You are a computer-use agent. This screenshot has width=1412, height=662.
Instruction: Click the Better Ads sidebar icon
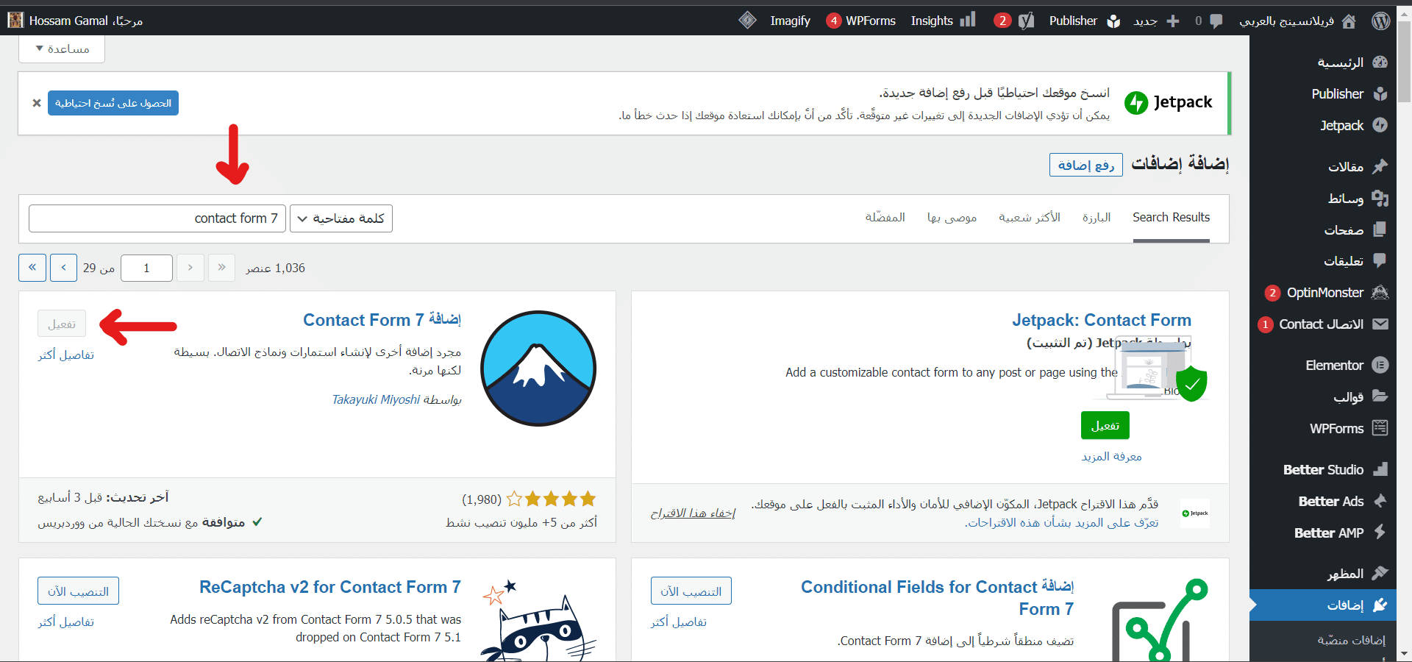[1380, 501]
